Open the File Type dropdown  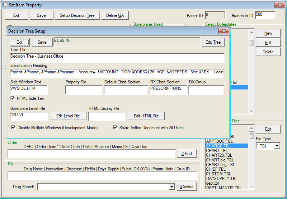pos(277,146)
